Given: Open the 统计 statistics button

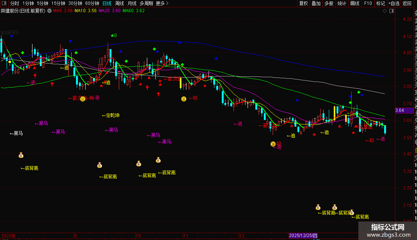Looking at the screenshot, I should point(342,3).
